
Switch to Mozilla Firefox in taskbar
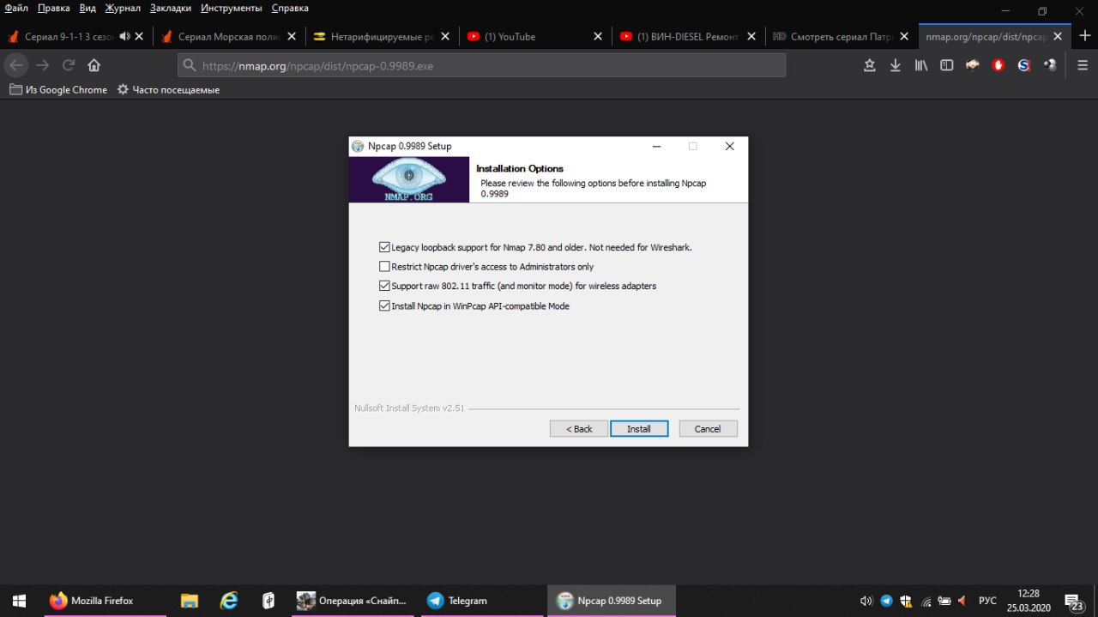tap(104, 601)
